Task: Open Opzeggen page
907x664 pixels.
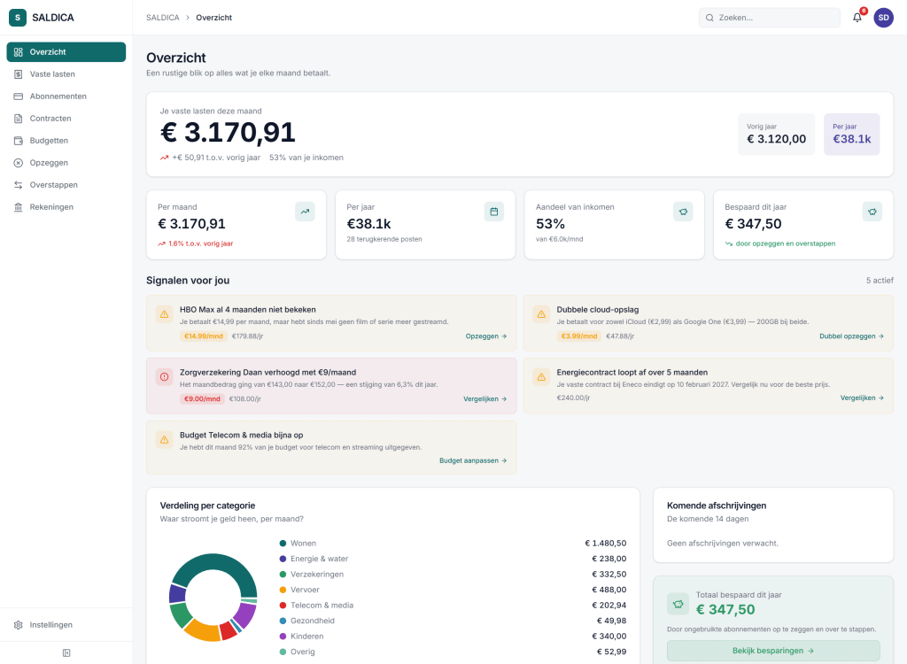Action: pos(66,163)
